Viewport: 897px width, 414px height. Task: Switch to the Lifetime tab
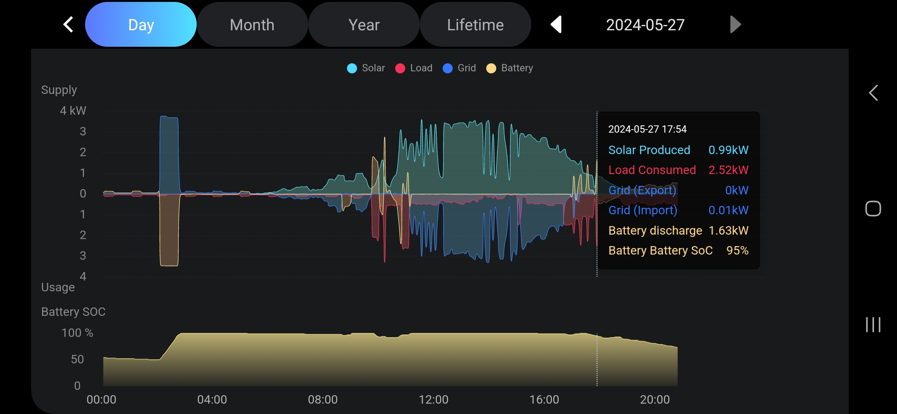tap(475, 25)
